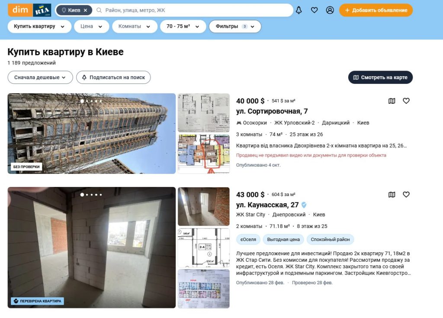The width and height of the screenshot is (443, 318).
Task: Click Смотреть на карте button
Action: coord(380,77)
